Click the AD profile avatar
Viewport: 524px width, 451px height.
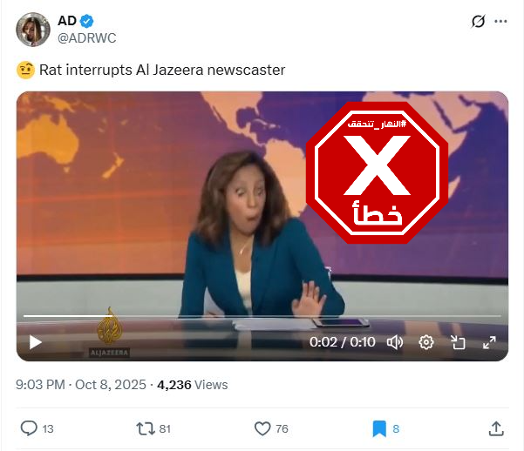(33, 30)
